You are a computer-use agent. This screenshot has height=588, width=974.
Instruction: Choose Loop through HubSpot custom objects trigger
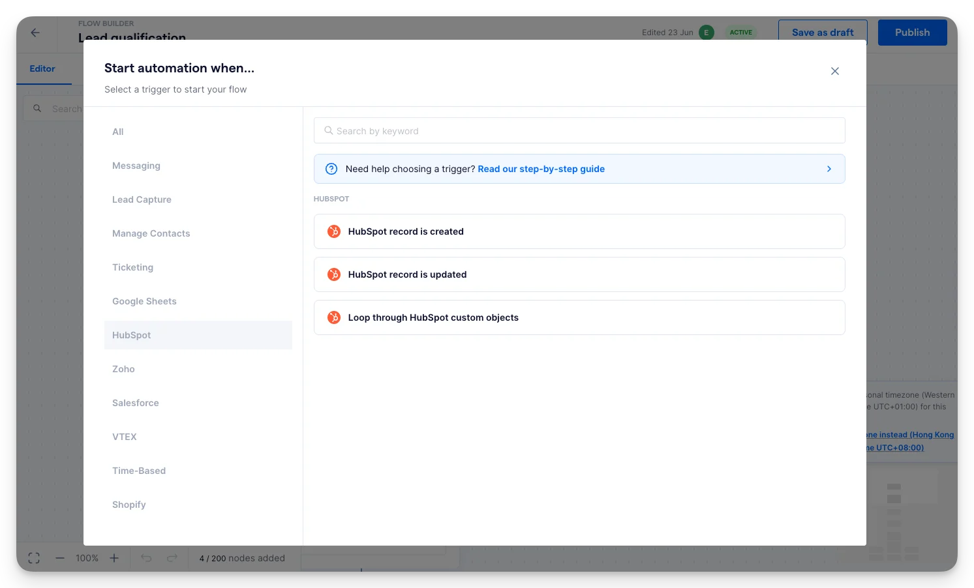[579, 317]
